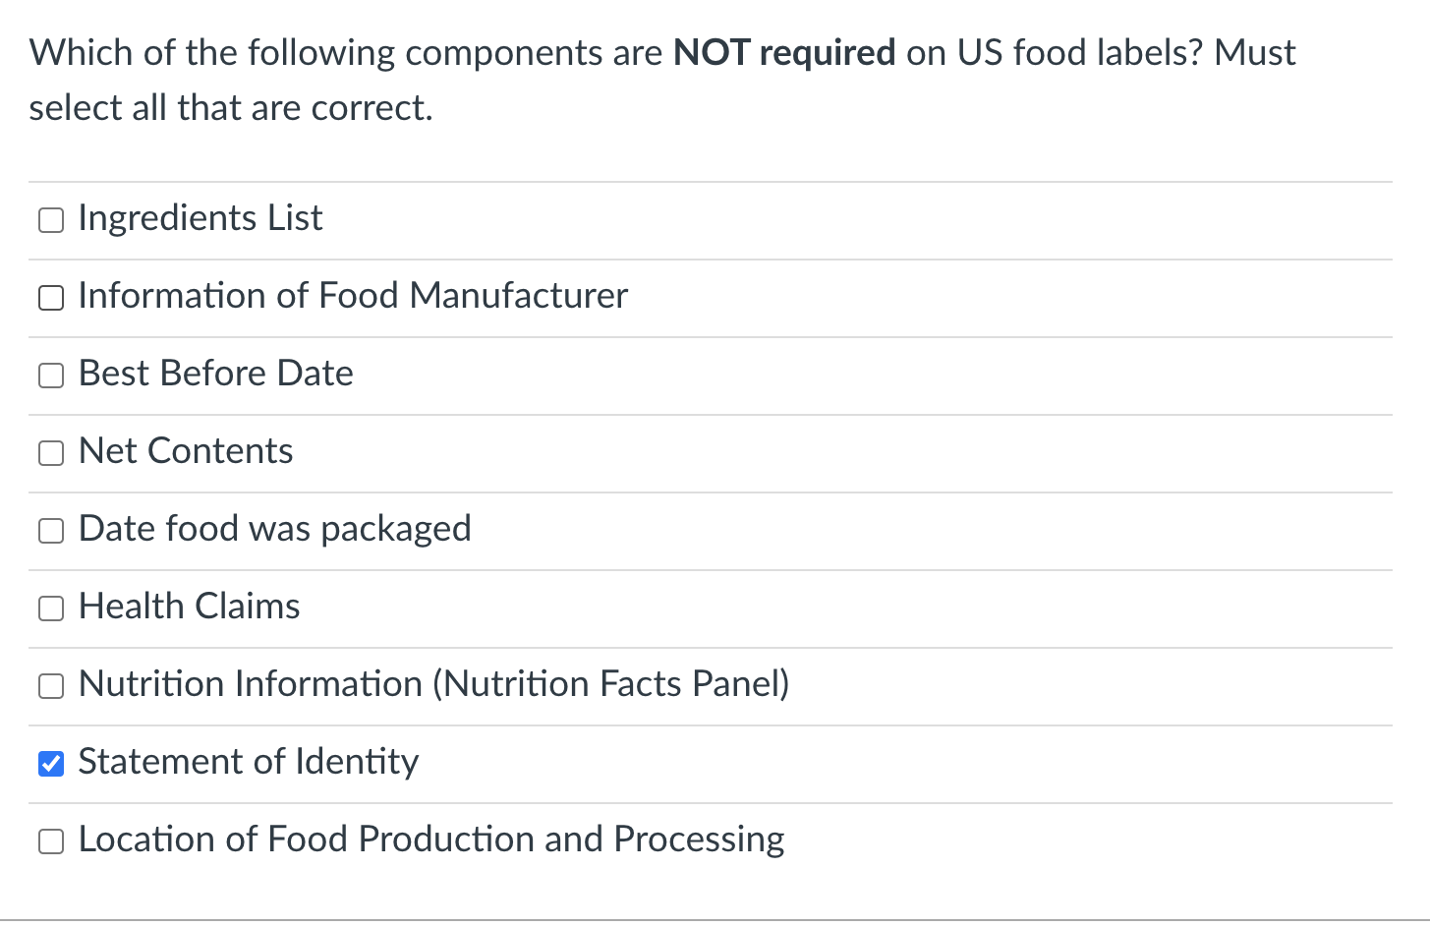1430x927 pixels.
Task: Click the Date food was packaged label
Action: (274, 529)
